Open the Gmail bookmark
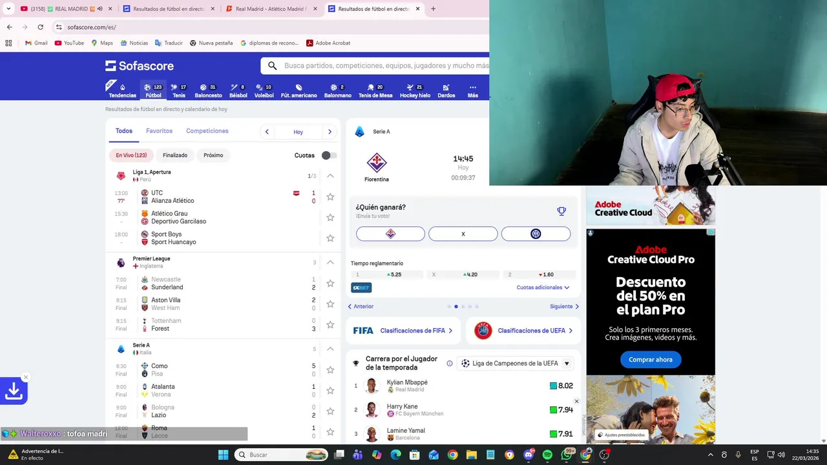 click(x=36, y=43)
